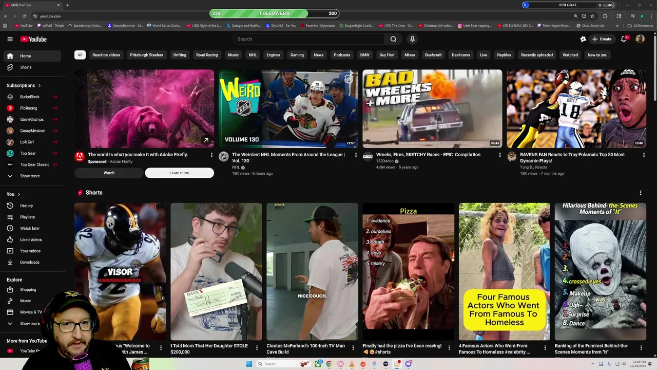Image resolution: width=657 pixels, height=370 pixels.
Task: Click Watch on Adobe Firefly ad
Action: coord(109,173)
